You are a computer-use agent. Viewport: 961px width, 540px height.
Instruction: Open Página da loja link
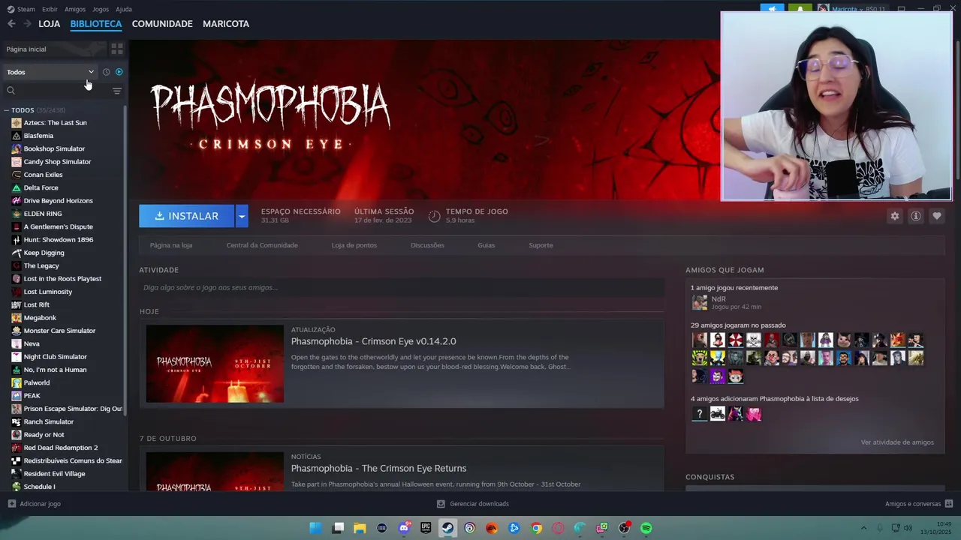coord(171,245)
